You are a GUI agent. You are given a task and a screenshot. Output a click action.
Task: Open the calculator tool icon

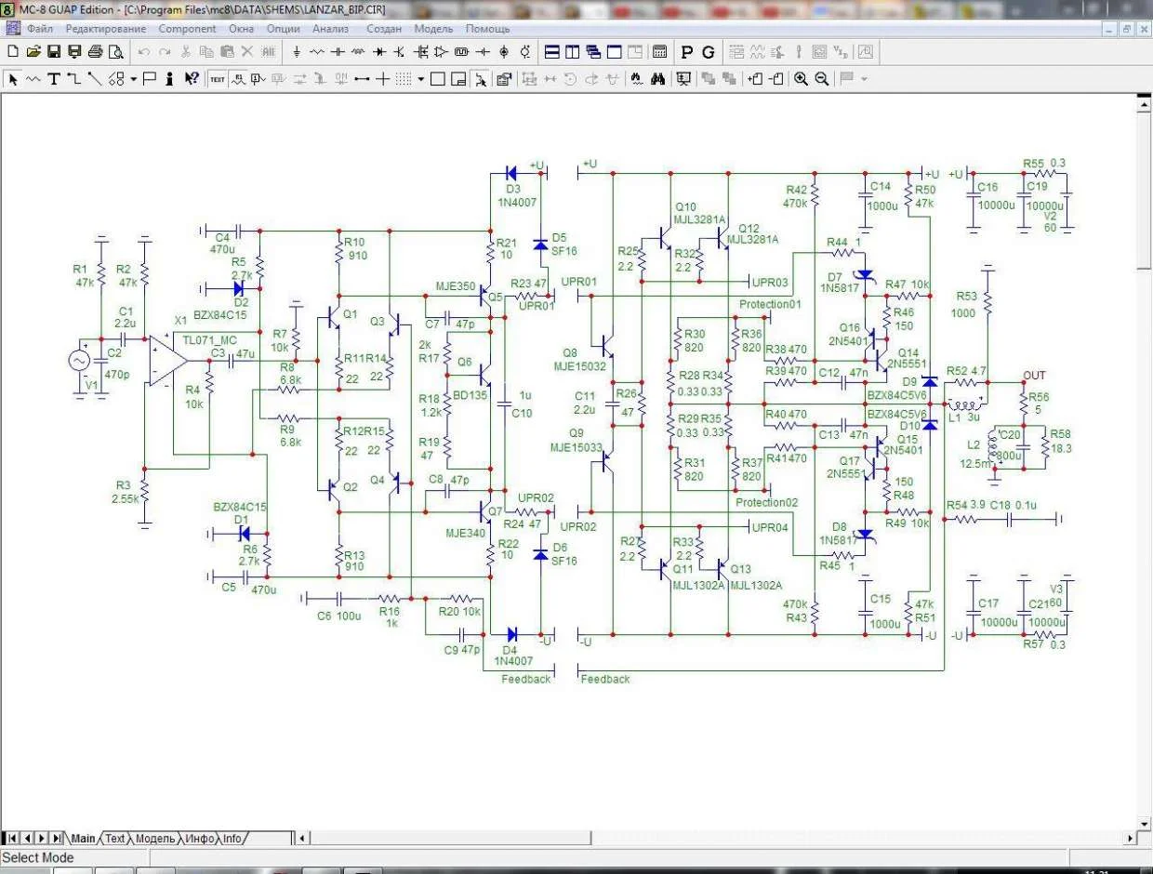(660, 52)
